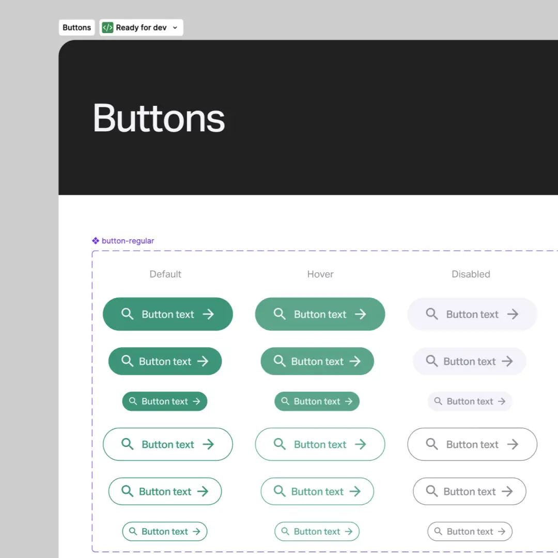Click search icon in largest filled Disabled button

tap(431, 314)
